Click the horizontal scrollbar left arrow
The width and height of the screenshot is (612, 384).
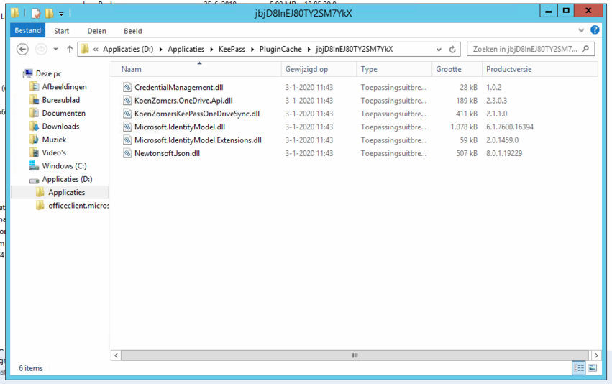pyautogui.click(x=116, y=355)
